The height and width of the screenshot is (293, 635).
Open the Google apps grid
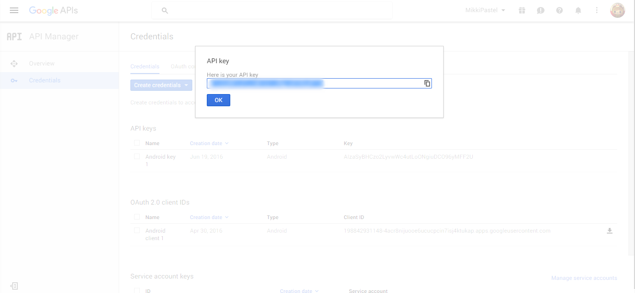pyautogui.click(x=522, y=10)
